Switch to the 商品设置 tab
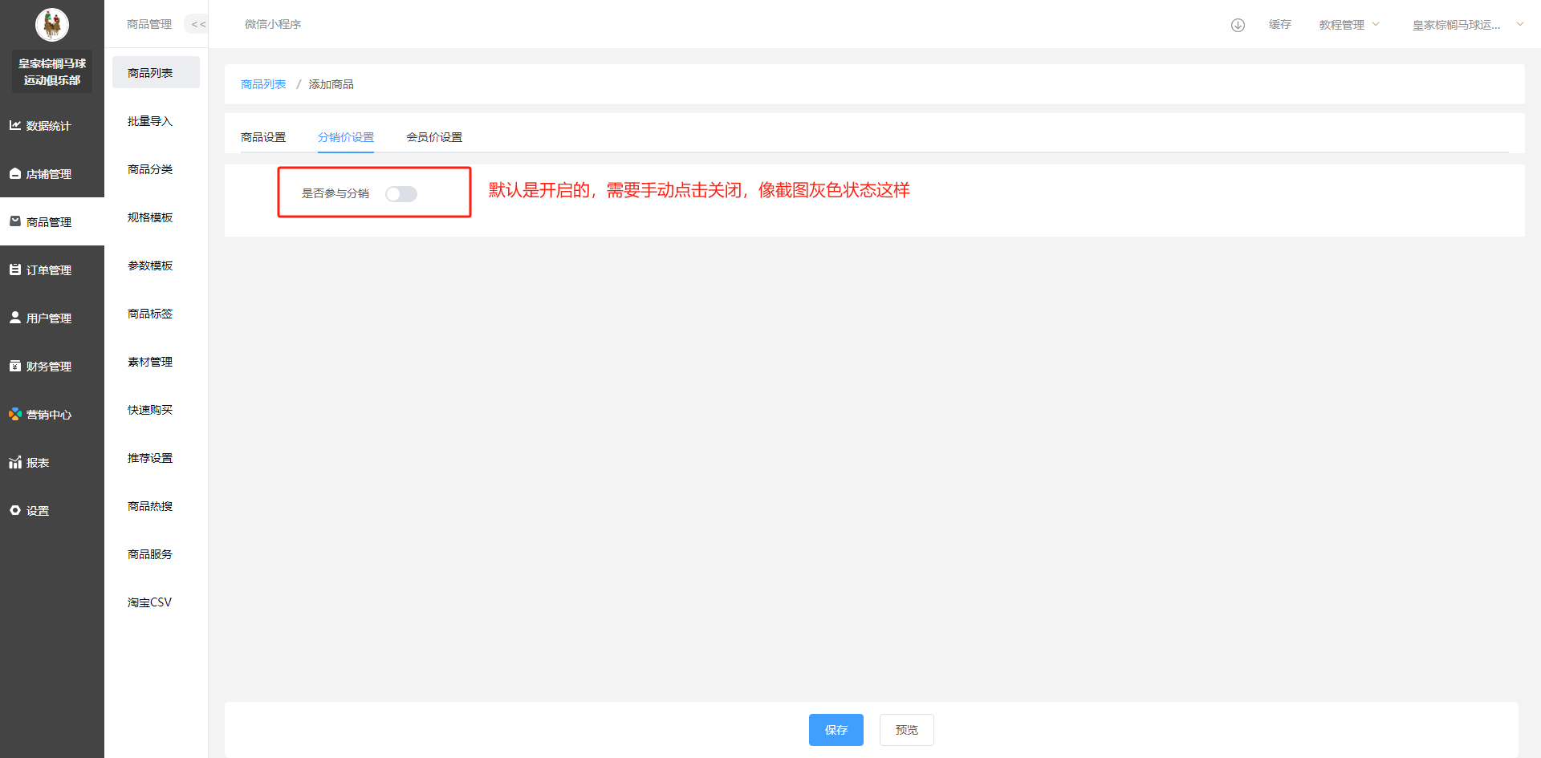The width and height of the screenshot is (1541, 758). pyautogui.click(x=263, y=137)
